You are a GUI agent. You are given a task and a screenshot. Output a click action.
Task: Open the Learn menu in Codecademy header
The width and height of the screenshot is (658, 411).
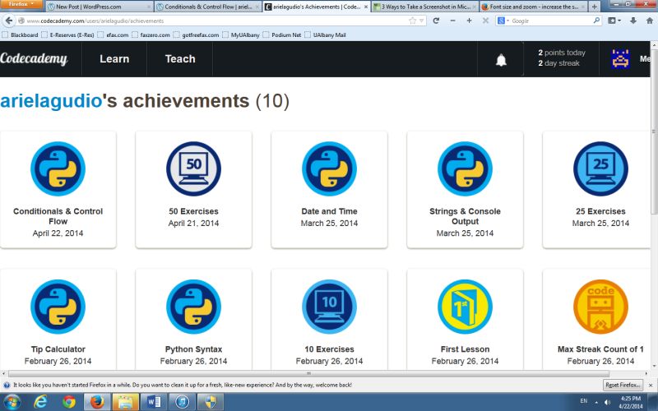(x=114, y=58)
